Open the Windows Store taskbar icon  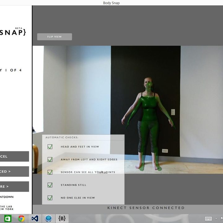coord(8,218)
